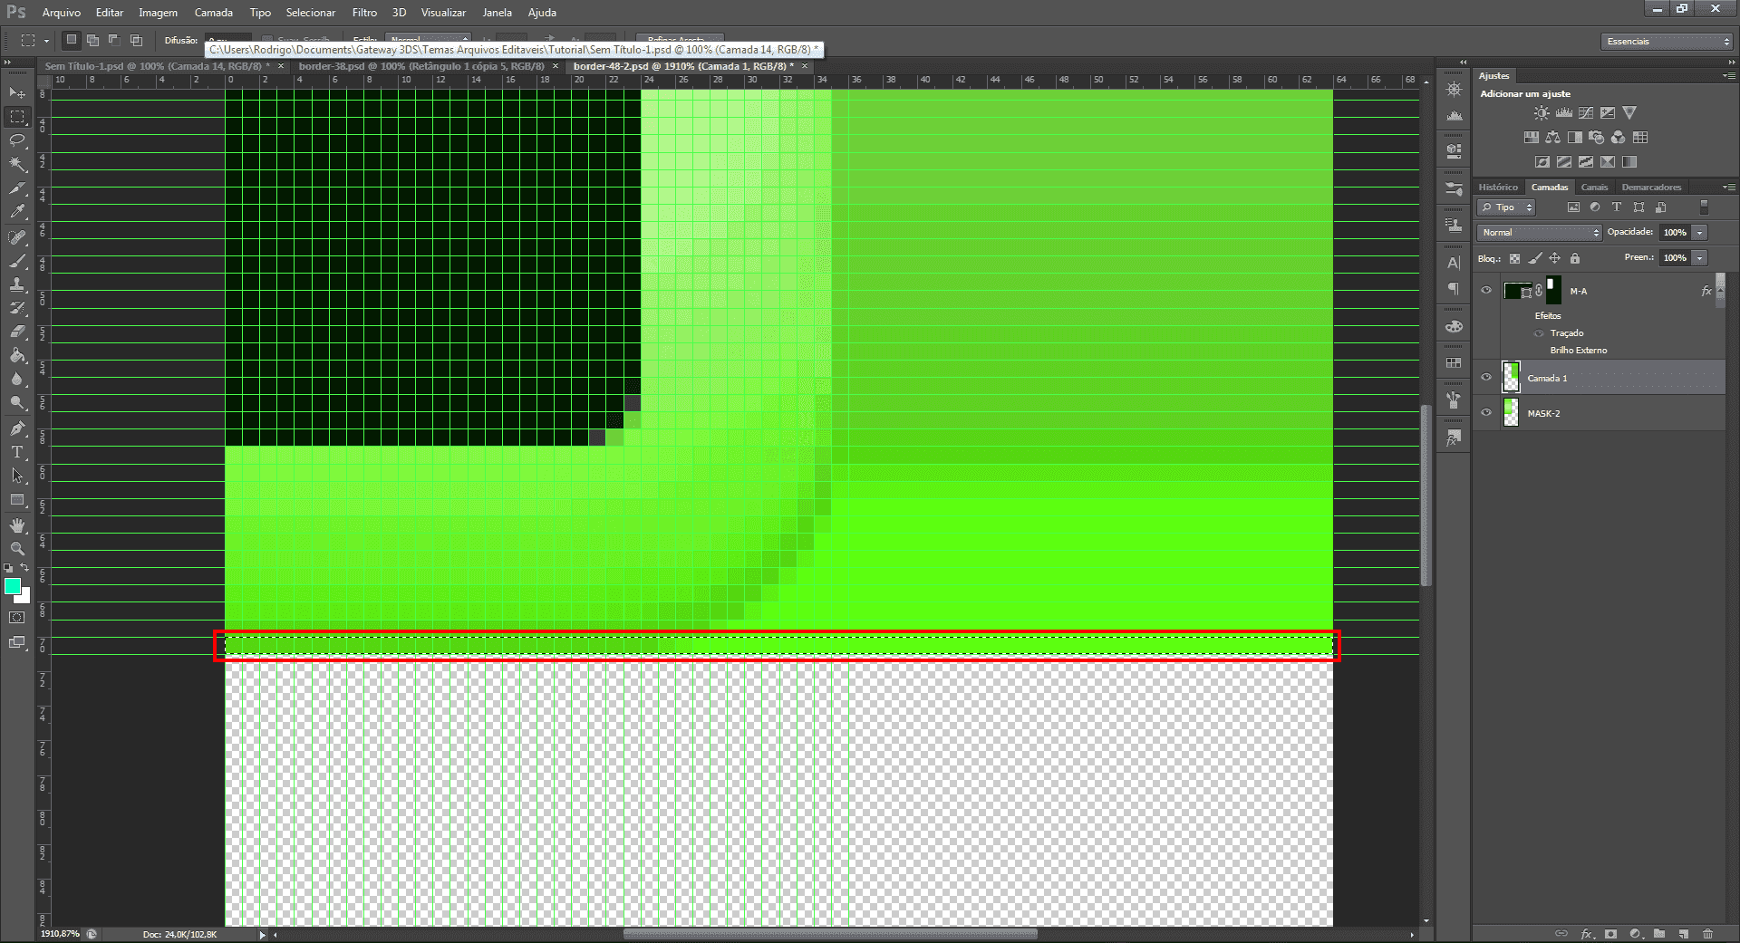Click the foreground color swatch
Image resolution: width=1740 pixels, height=943 pixels.
tap(12, 586)
